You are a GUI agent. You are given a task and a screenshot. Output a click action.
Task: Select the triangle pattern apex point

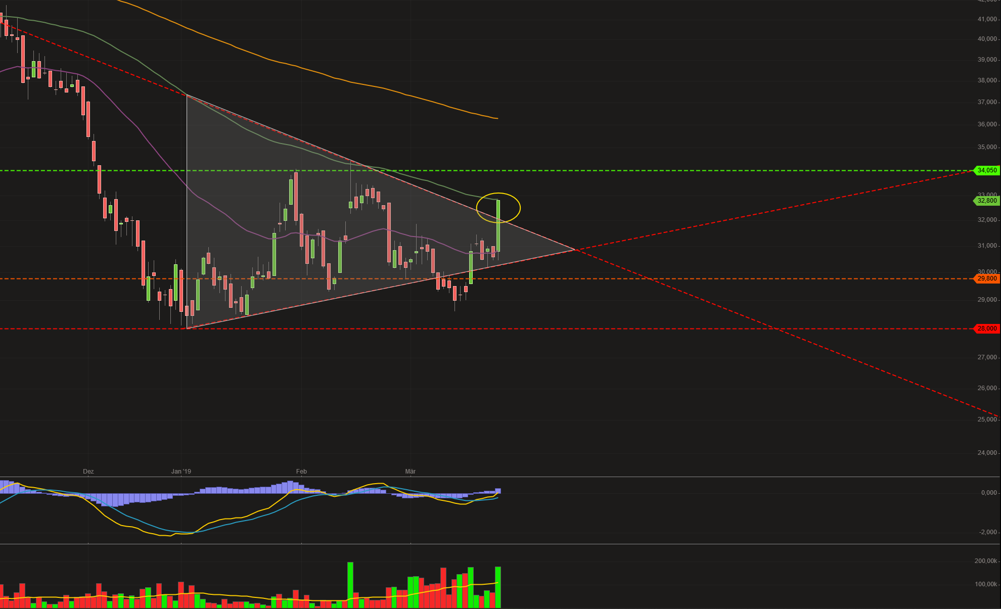point(575,249)
